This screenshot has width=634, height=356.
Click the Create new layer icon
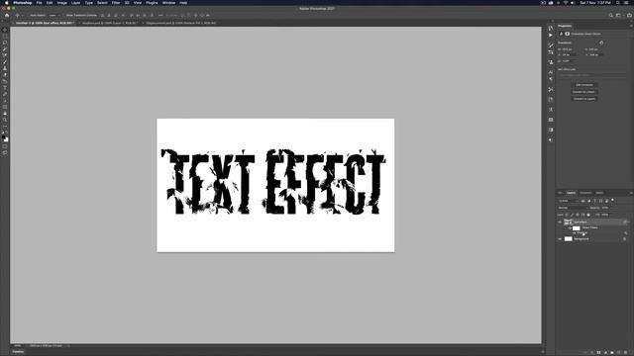(x=618, y=352)
